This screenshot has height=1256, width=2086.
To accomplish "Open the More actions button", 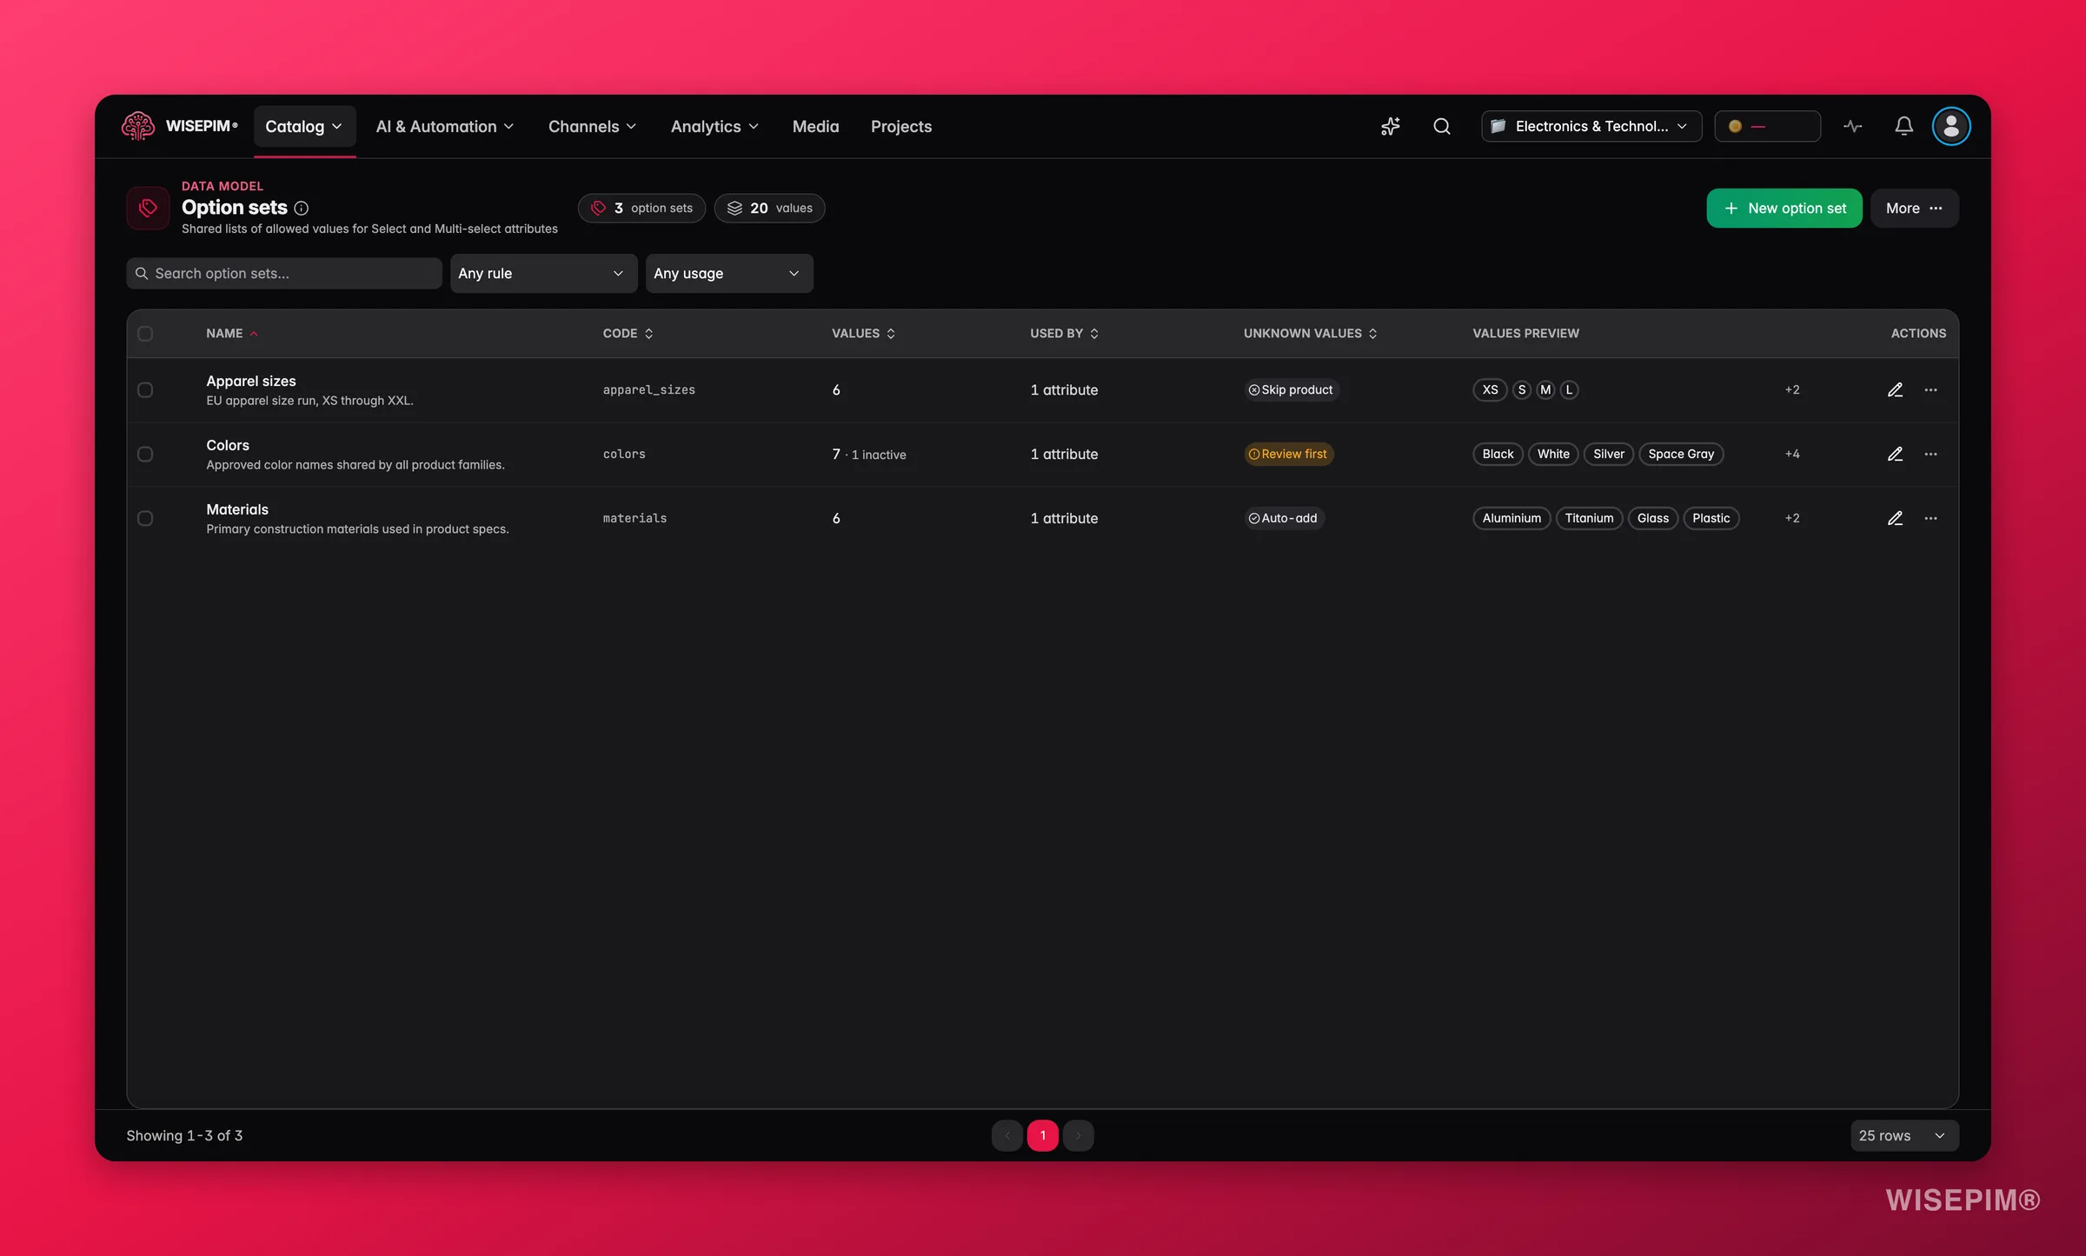I will tap(1914, 208).
